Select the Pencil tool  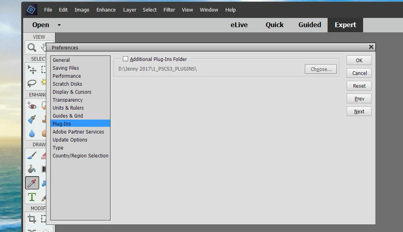coord(44,198)
